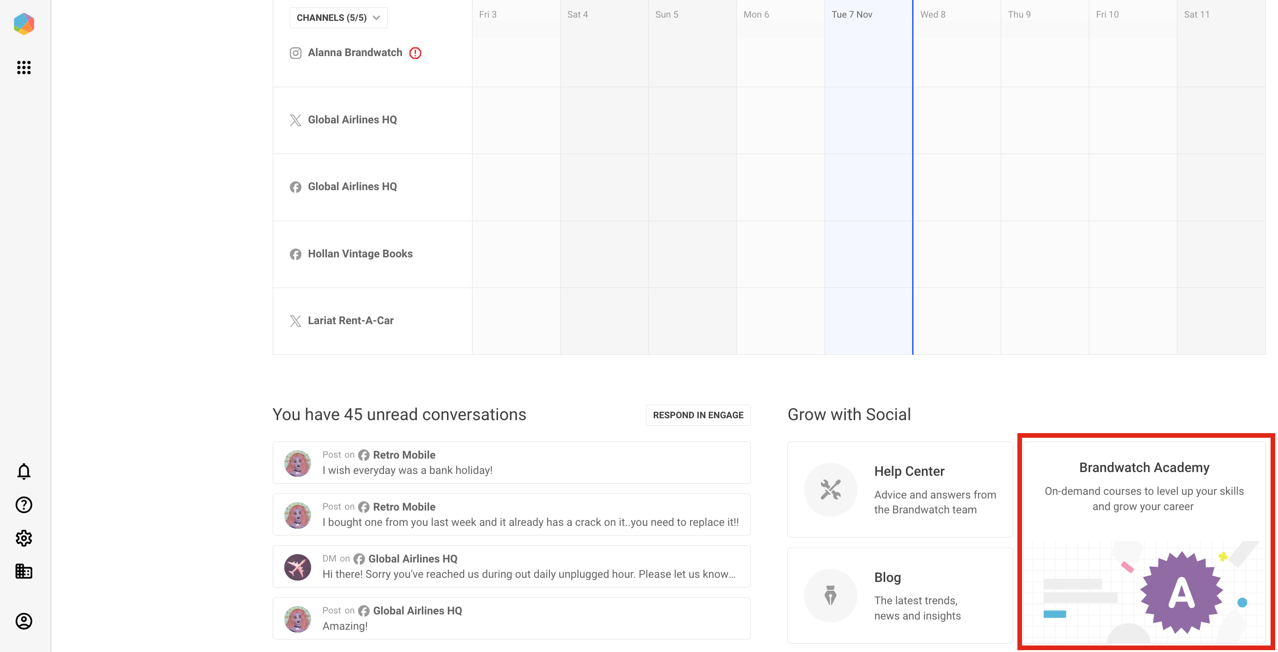Select Lariat Rent-A-Car channel name

point(350,320)
